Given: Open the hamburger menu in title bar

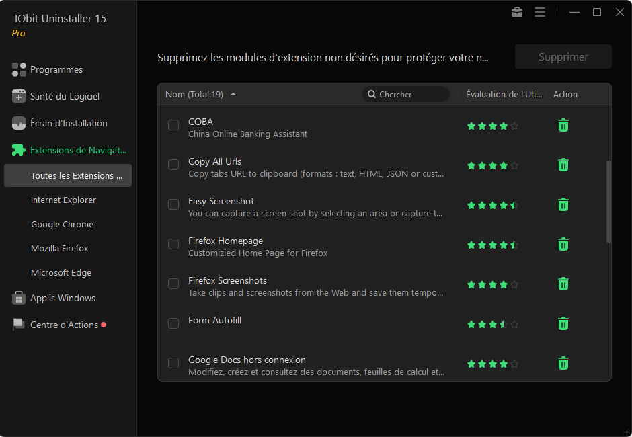Looking at the screenshot, I should click(x=540, y=12).
